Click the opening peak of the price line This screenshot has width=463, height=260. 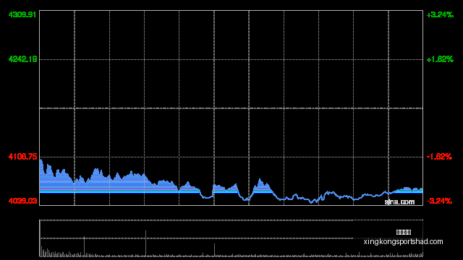click(41, 160)
